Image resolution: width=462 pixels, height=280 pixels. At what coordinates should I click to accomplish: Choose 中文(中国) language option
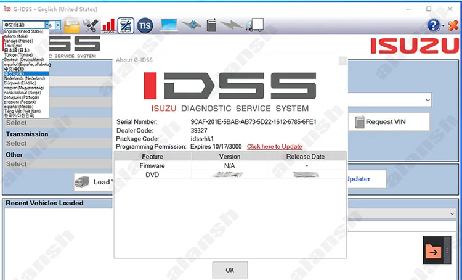pyautogui.click(x=14, y=69)
